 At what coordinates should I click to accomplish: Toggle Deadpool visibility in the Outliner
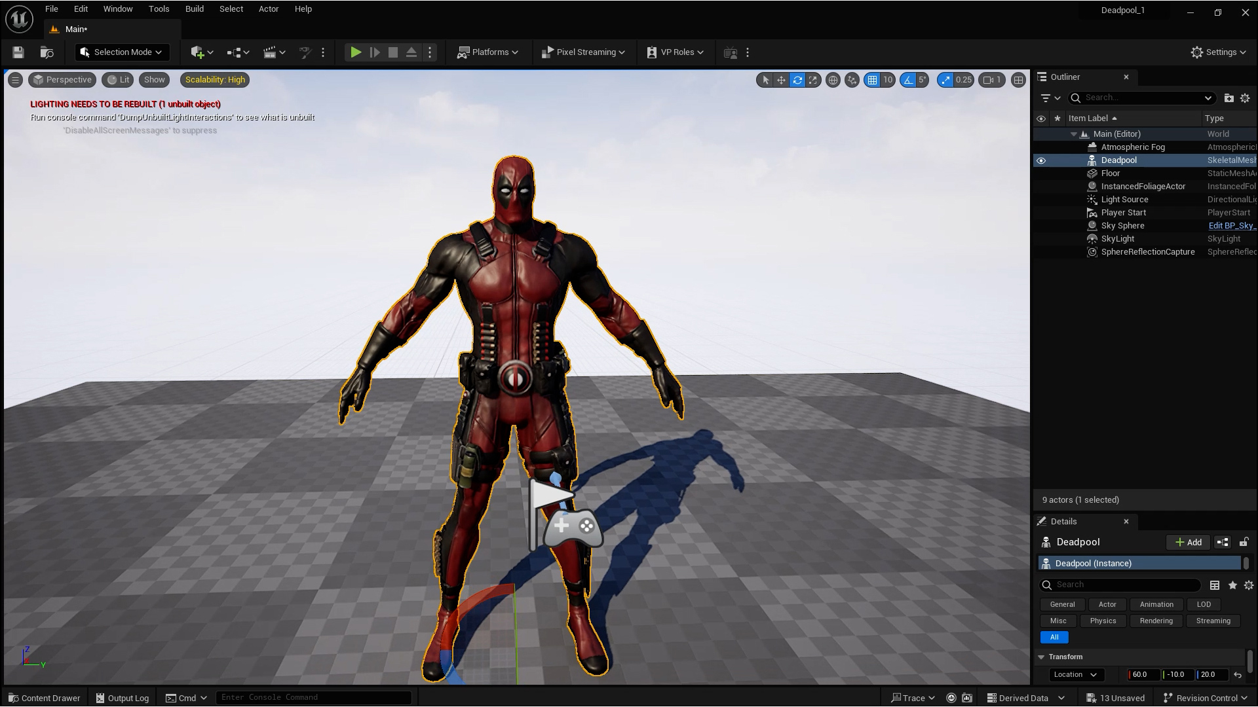point(1042,160)
